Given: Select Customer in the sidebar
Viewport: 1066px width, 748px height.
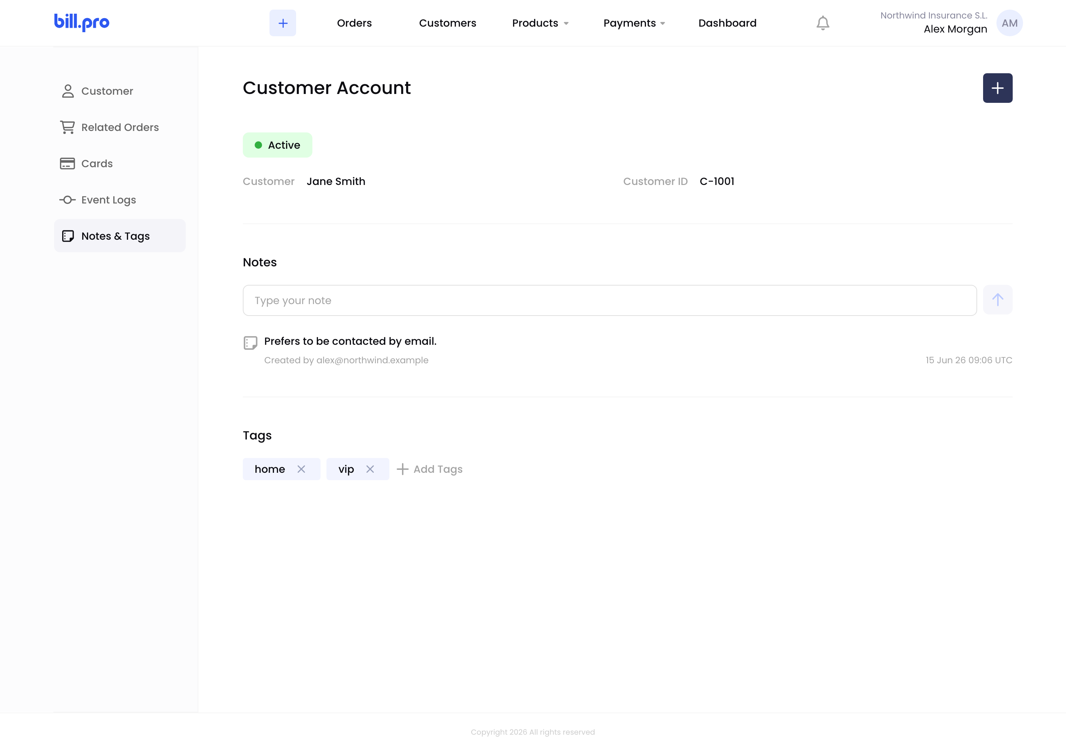Looking at the screenshot, I should coord(120,91).
